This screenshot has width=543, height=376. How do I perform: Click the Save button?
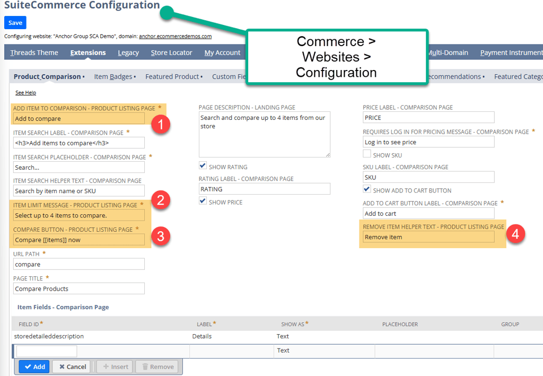coord(15,22)
